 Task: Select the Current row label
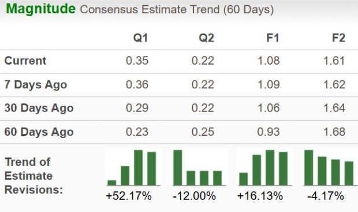pos(25,61)
